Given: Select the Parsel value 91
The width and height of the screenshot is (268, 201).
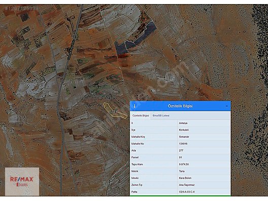Looking at the screenshot, I should point(180,157).
